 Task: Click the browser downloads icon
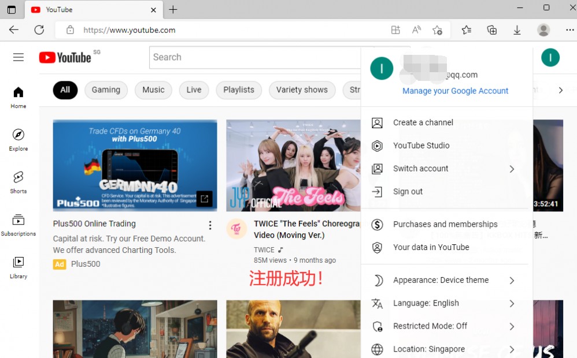[x=517, y=30]
